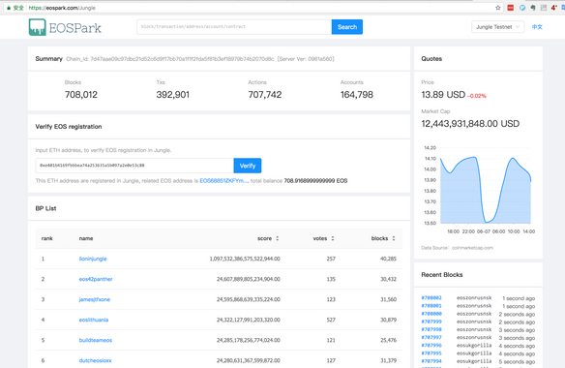Open recent block #708000

[431, 314]
